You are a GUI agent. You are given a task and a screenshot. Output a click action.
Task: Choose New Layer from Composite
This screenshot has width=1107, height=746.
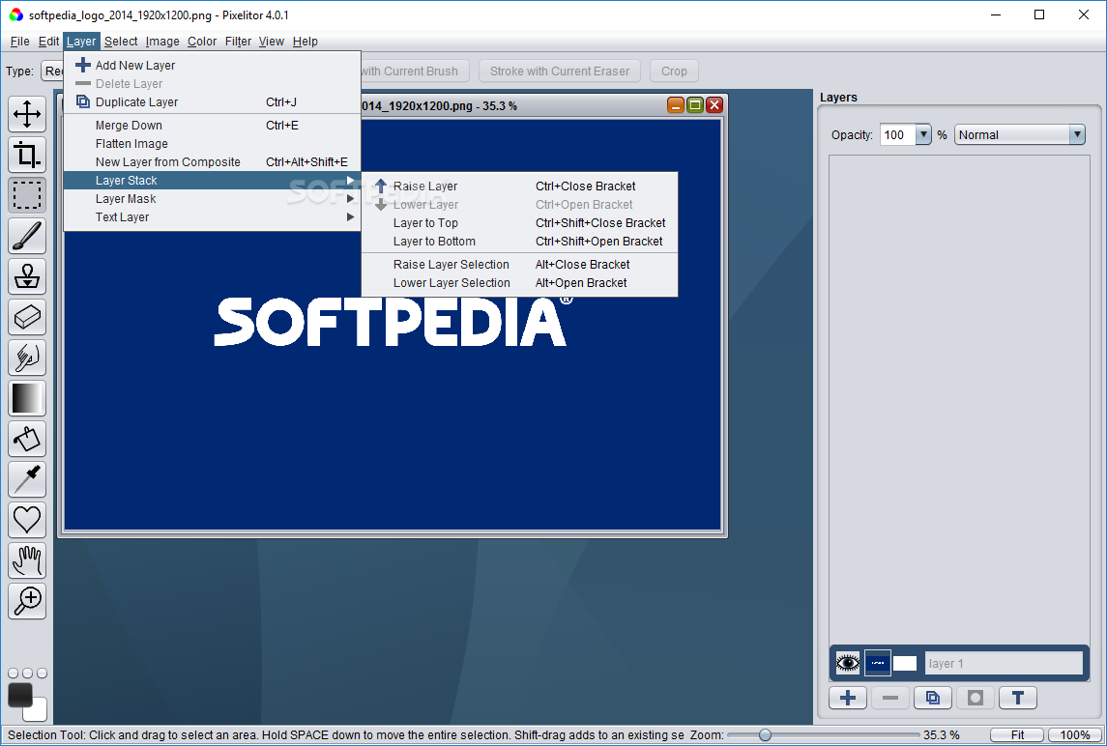pyautogui.click(x=212, y=162)
